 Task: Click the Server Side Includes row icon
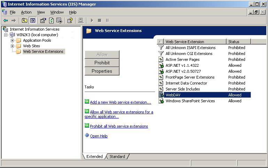click(161, 89)
